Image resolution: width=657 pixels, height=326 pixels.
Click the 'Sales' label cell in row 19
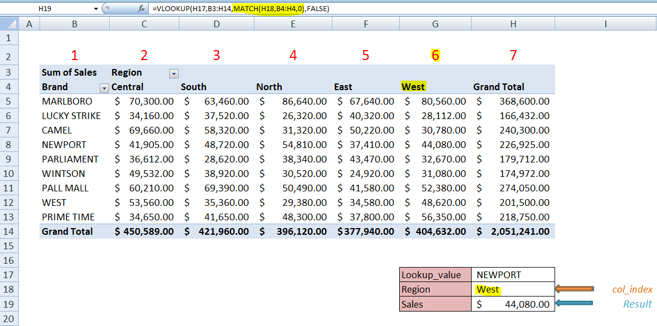tap(435, 304)
